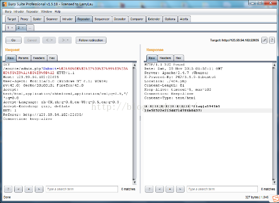Screen dimensions: 279x203
Task: Switch to the Intruder tool tab
Action: (68, 19)
